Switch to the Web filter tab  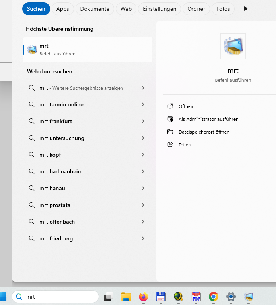click(126, 9)
